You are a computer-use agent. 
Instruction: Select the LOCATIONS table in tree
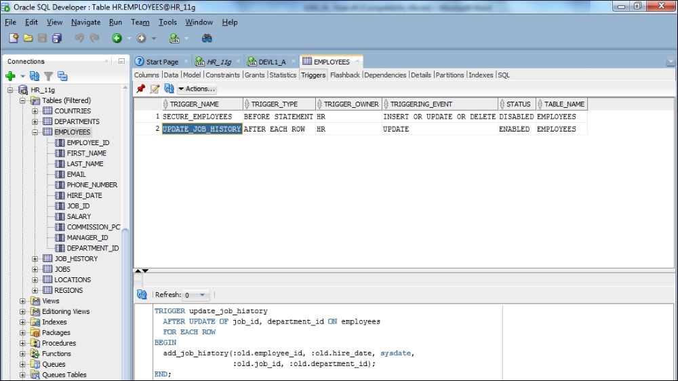pyautogui.click(x=73, y=280)
